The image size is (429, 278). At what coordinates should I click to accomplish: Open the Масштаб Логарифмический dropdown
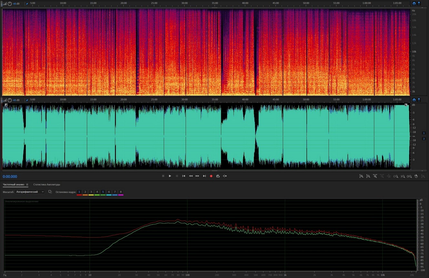point(30,192)
